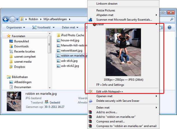Open the Openen met submenu

tap(123, 96)
